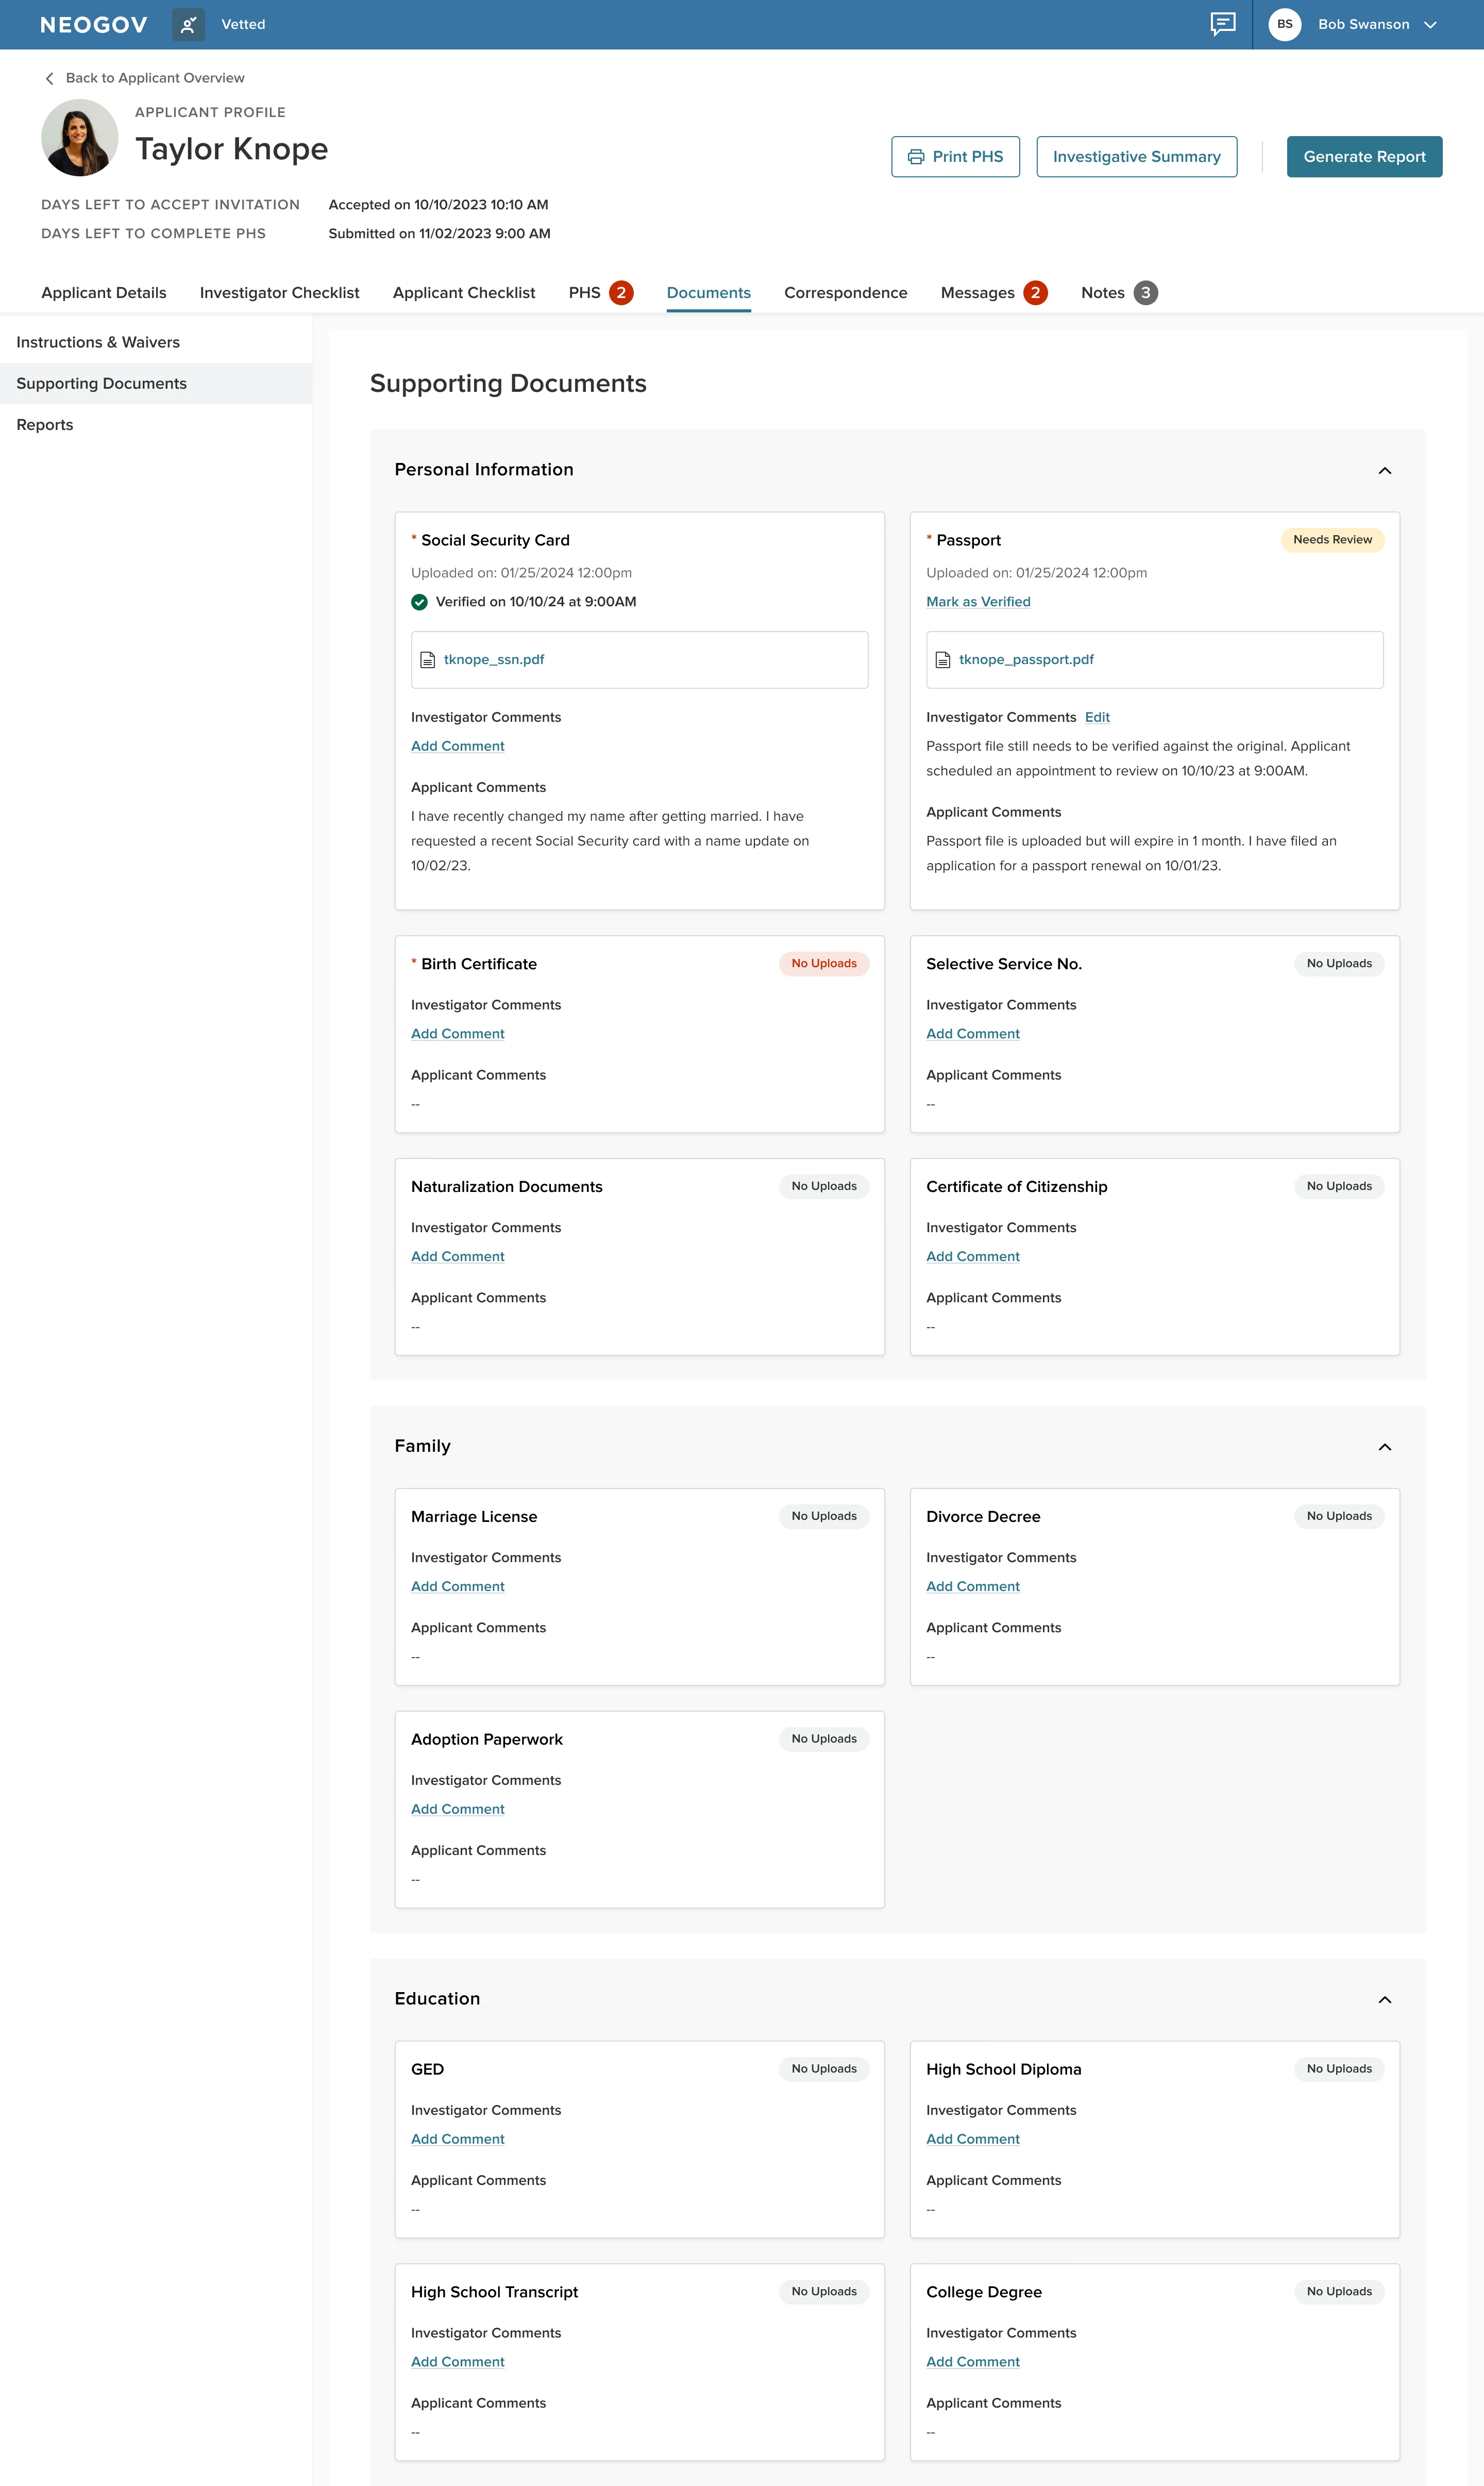Add comment on Certificate of Citizenship
This screenshot has width=1484, height=2486.
(973, 1256)
